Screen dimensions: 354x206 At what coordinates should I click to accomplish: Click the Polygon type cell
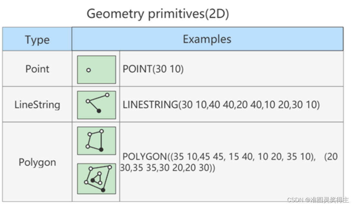37,162
